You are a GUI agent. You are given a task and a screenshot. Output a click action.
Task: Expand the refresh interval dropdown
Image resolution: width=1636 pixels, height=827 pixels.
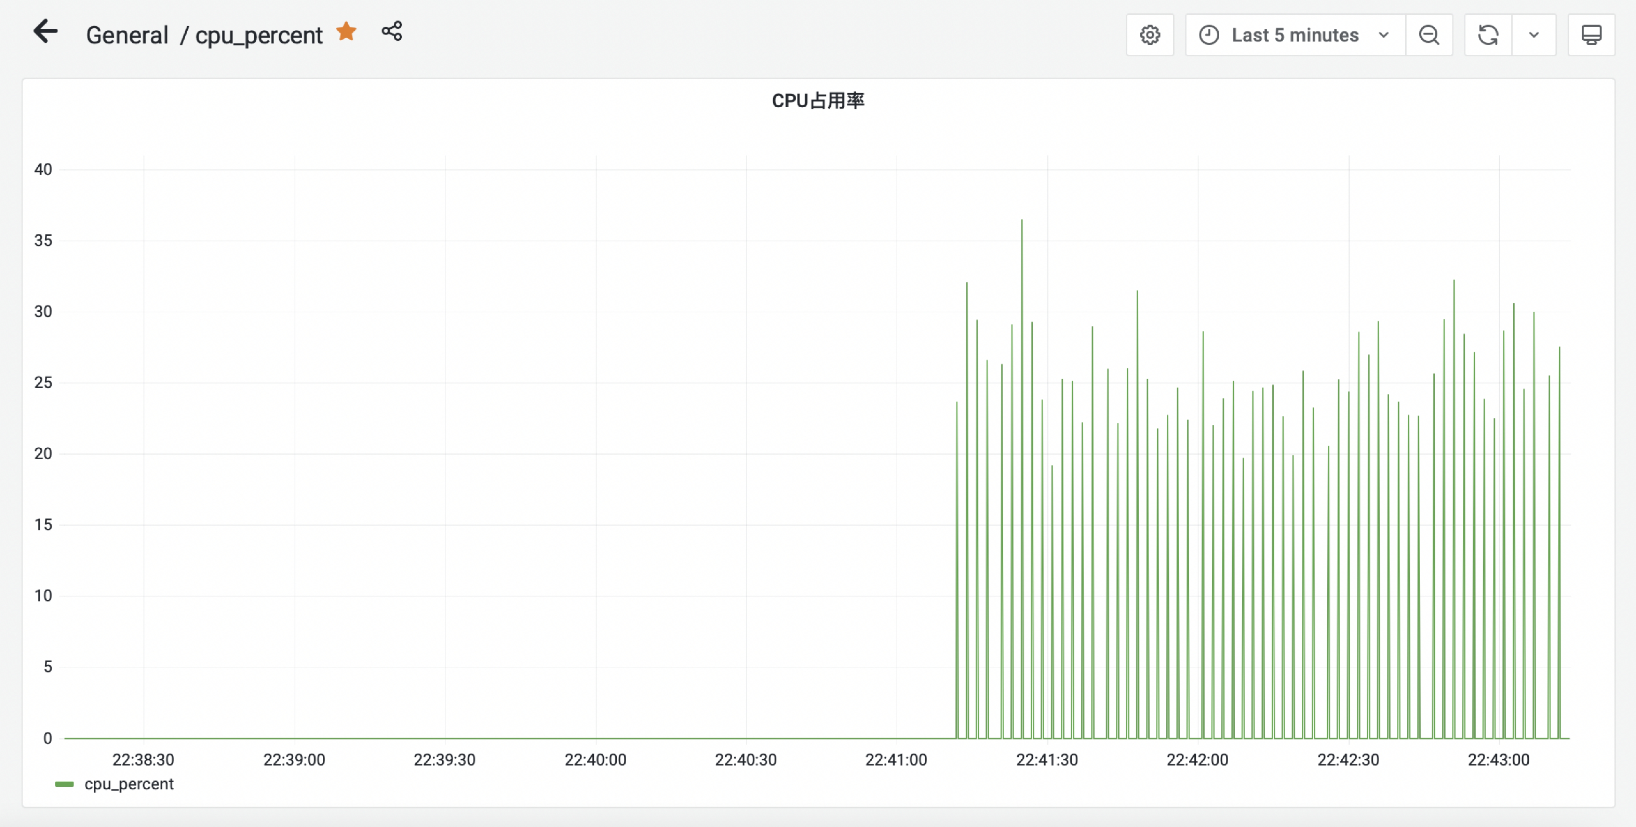1534,35
